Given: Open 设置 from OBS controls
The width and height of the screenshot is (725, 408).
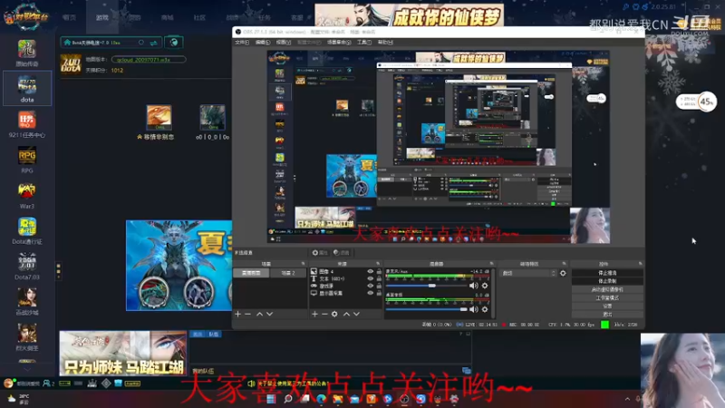Looking at the screenshot, I should tap(607, 306).
